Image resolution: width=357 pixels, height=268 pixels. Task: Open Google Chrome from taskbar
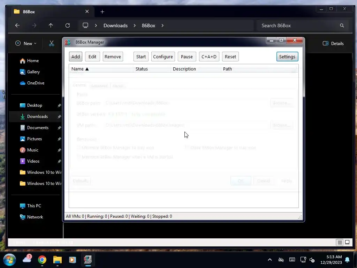(42, 260)
